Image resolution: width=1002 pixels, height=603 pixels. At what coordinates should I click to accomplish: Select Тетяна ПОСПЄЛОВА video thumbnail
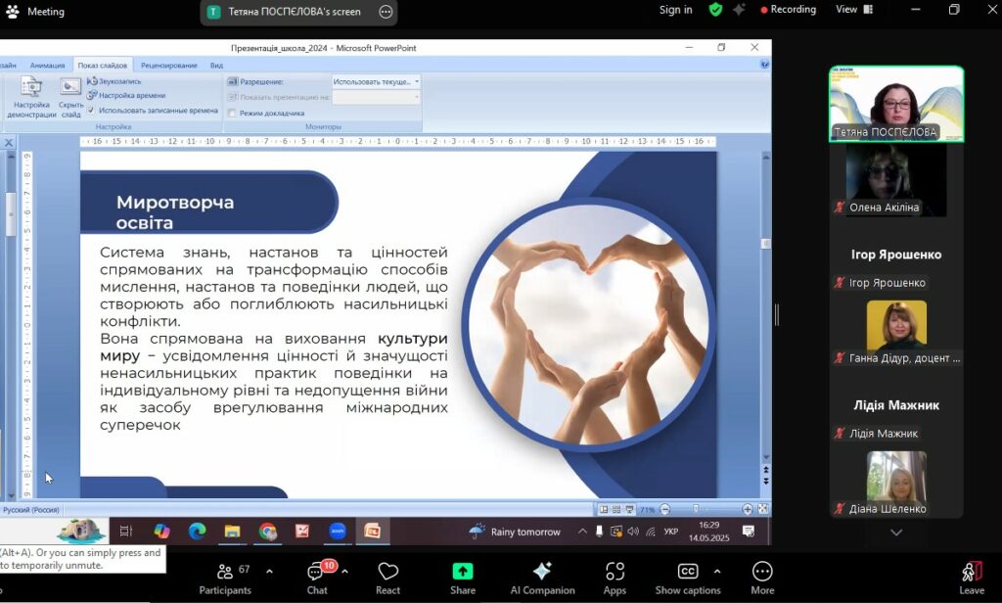point(896,104)
